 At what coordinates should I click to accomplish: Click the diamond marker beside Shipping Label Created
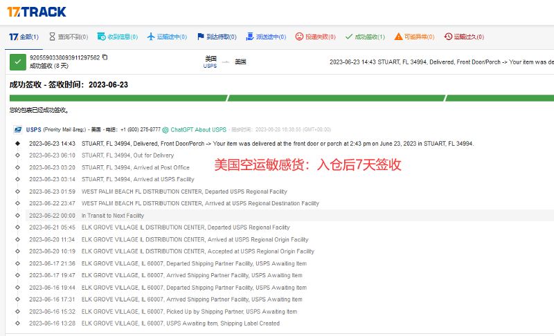pos(18,324)
